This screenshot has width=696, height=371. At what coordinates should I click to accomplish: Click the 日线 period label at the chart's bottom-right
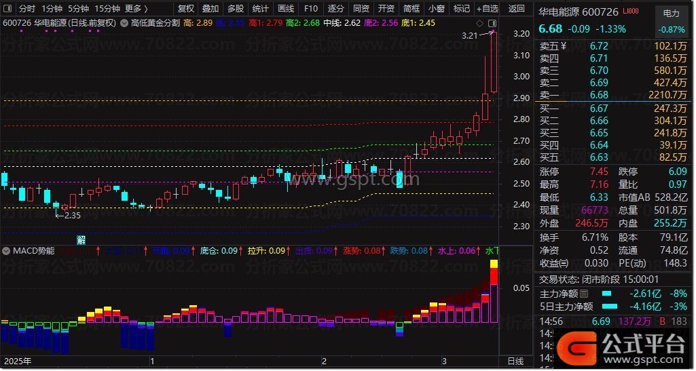tap(515, 362)
